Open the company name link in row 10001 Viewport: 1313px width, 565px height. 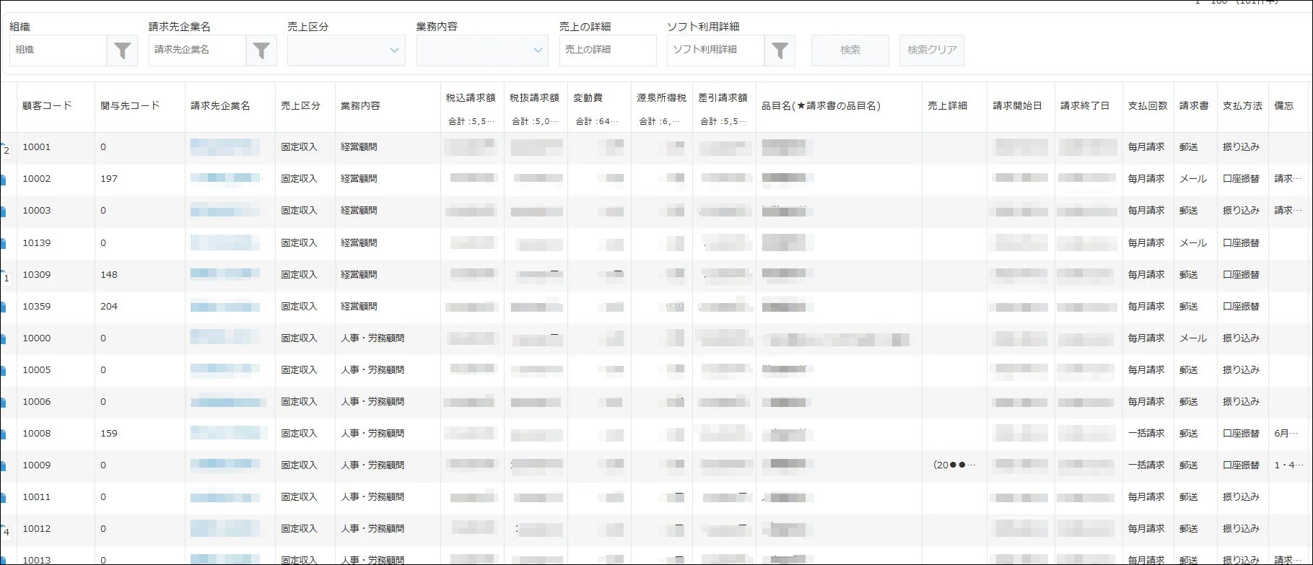[225, 147]
